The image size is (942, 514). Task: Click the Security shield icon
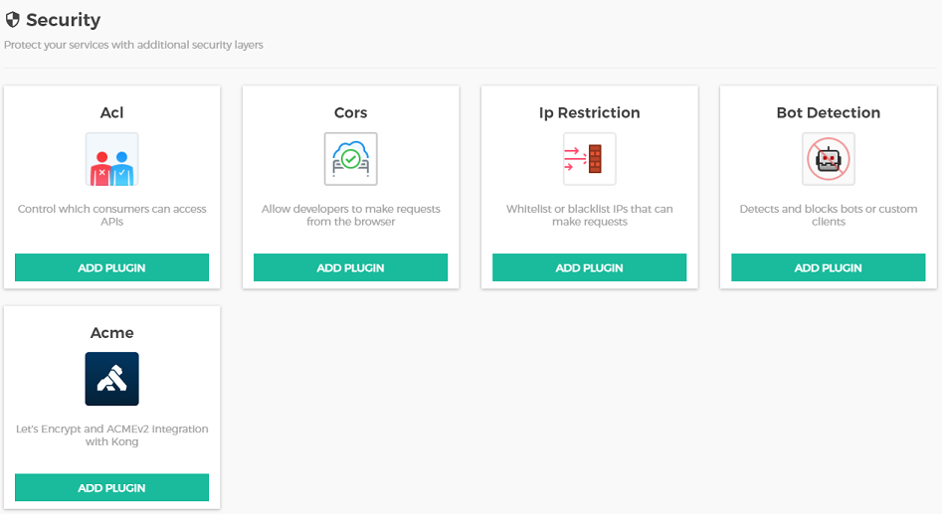tap(13, 20)
